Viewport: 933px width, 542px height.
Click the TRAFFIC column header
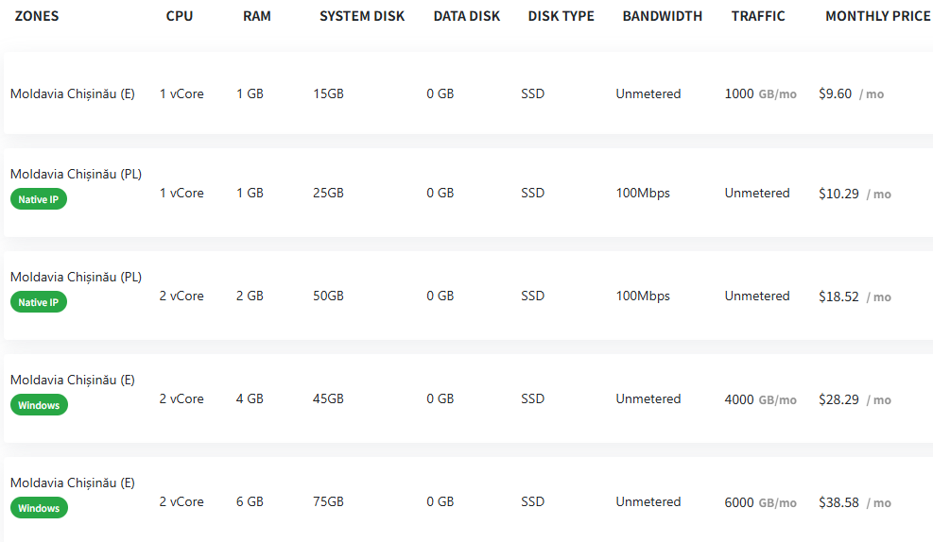757,16
